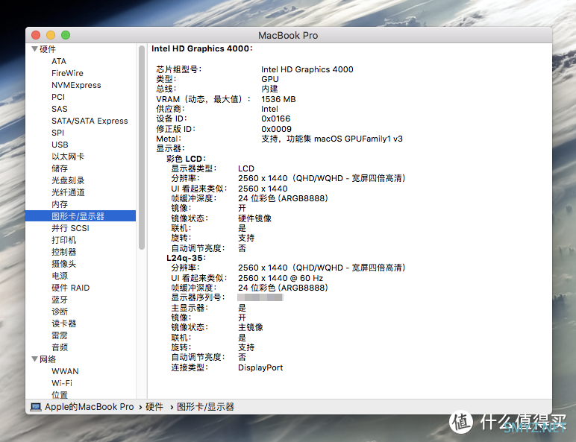Select 储存 in the sidebar
The width and height of the screenshot is (576, 442).
[60, 168]
